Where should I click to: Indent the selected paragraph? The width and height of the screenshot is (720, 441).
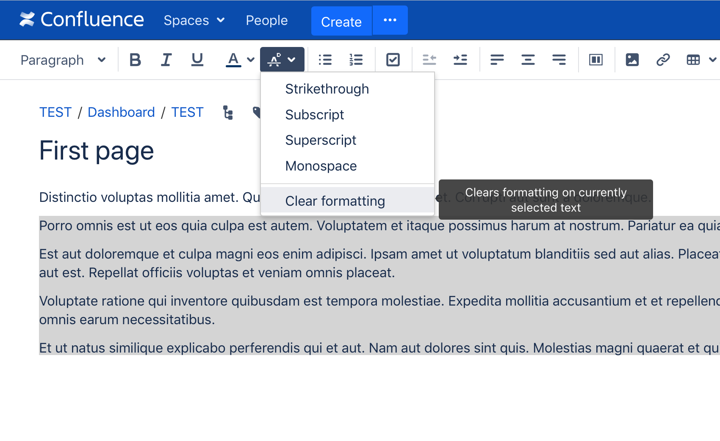[x=460, y=60]
